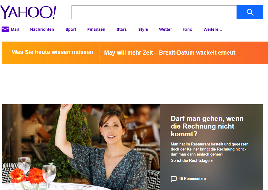The image size is (268, 190).
Task: Click the article teaser text 'Man hat im Restaurant bestellt'
Action: pyautogui.click(x=210, y=149)
